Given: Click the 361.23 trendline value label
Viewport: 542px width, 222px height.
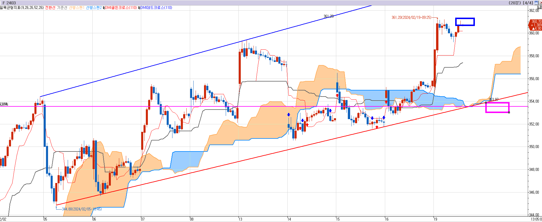Looking at the screenshot, I should click(x=328, y=16).
